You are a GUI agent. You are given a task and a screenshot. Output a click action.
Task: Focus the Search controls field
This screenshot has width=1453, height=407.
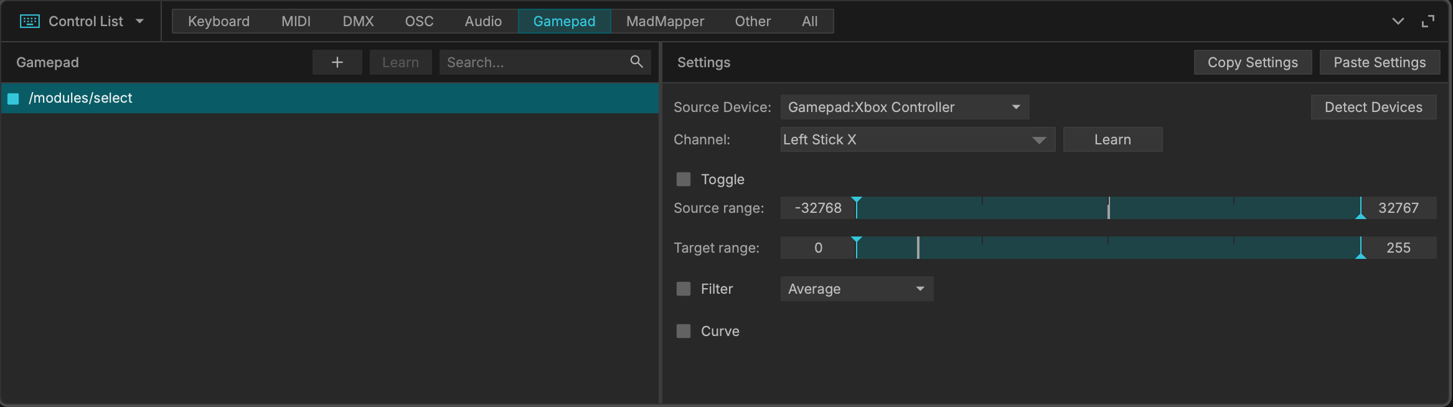545,62
